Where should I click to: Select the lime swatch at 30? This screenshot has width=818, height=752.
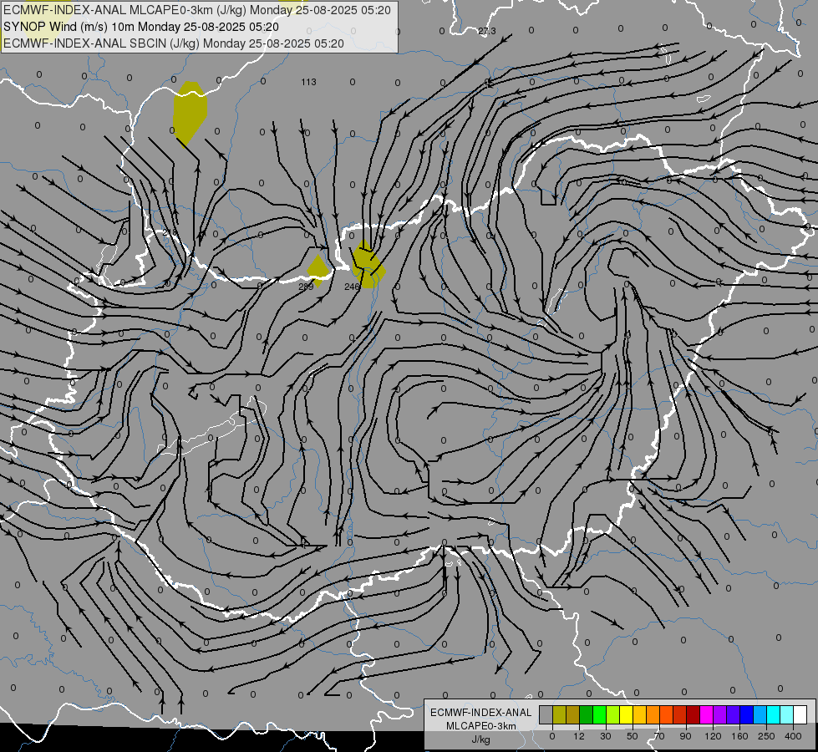(613, 714)
